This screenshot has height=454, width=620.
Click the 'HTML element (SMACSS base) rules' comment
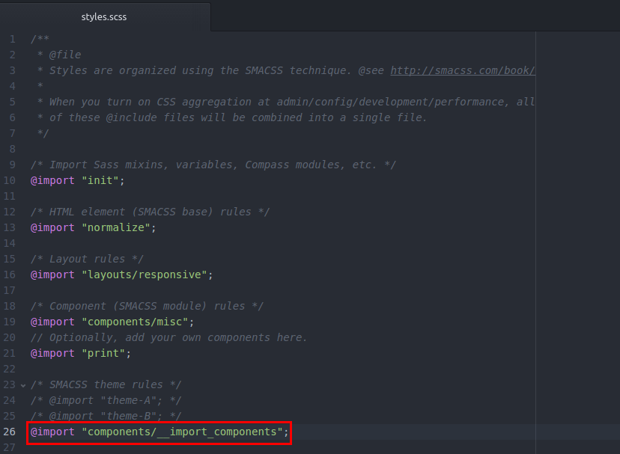151,212
